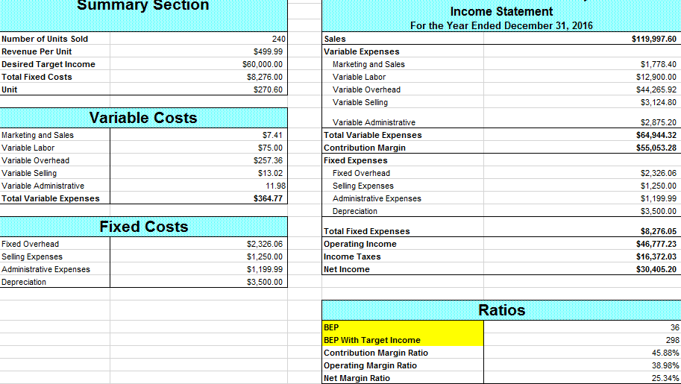Select the Net Income label
The image size is (681, 384).
[347, 269]
